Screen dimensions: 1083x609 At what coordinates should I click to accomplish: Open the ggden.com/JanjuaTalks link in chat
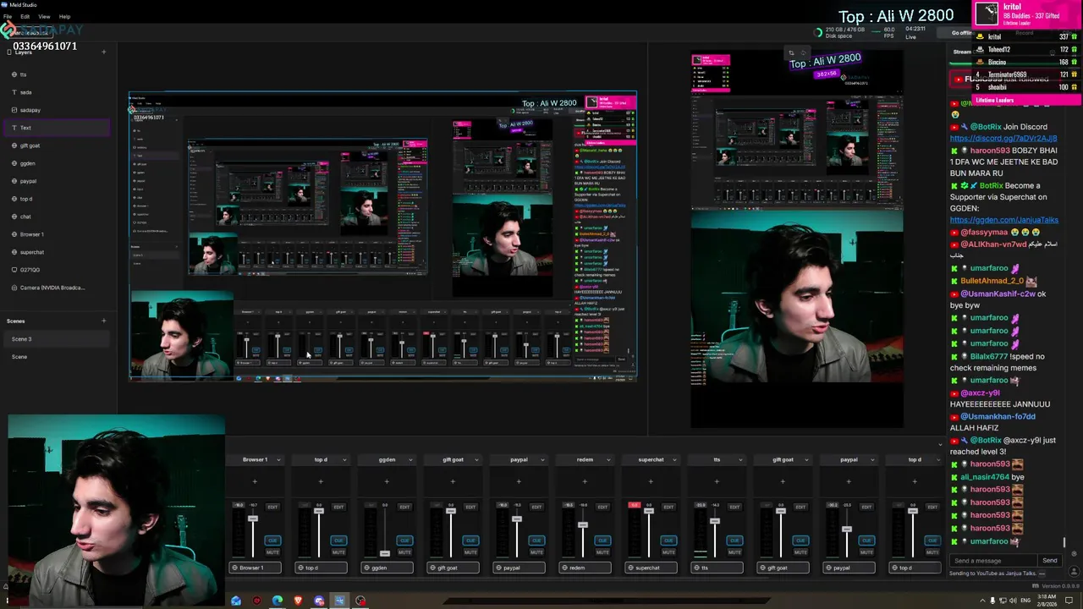(1004, 220)
